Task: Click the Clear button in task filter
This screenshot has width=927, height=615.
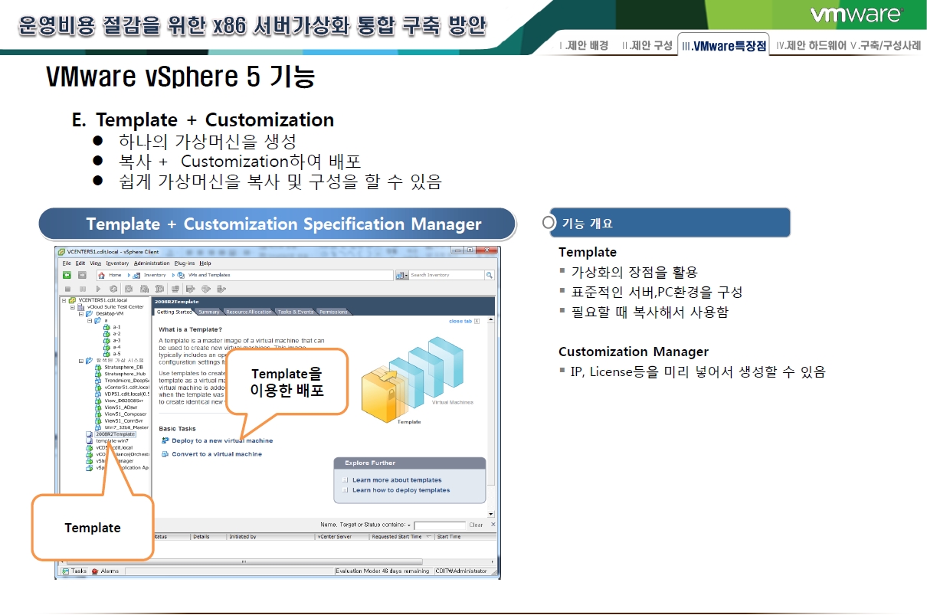Action: [476, 525]
